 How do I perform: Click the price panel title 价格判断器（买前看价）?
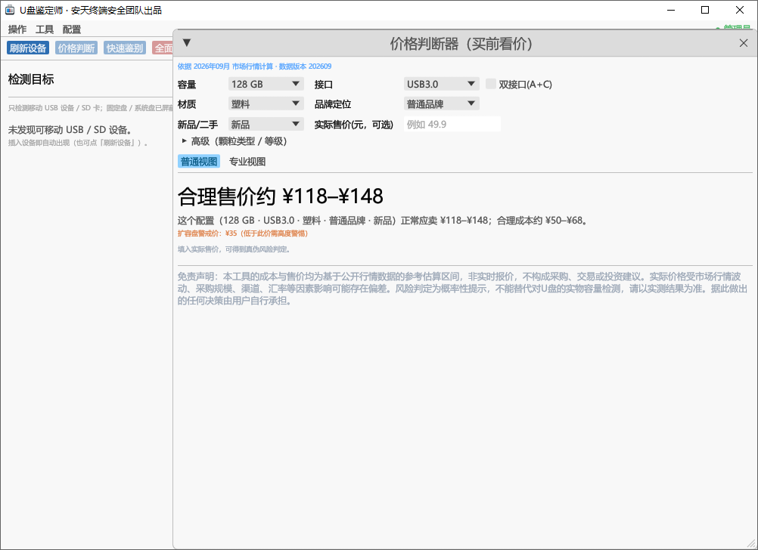(461, 44)
